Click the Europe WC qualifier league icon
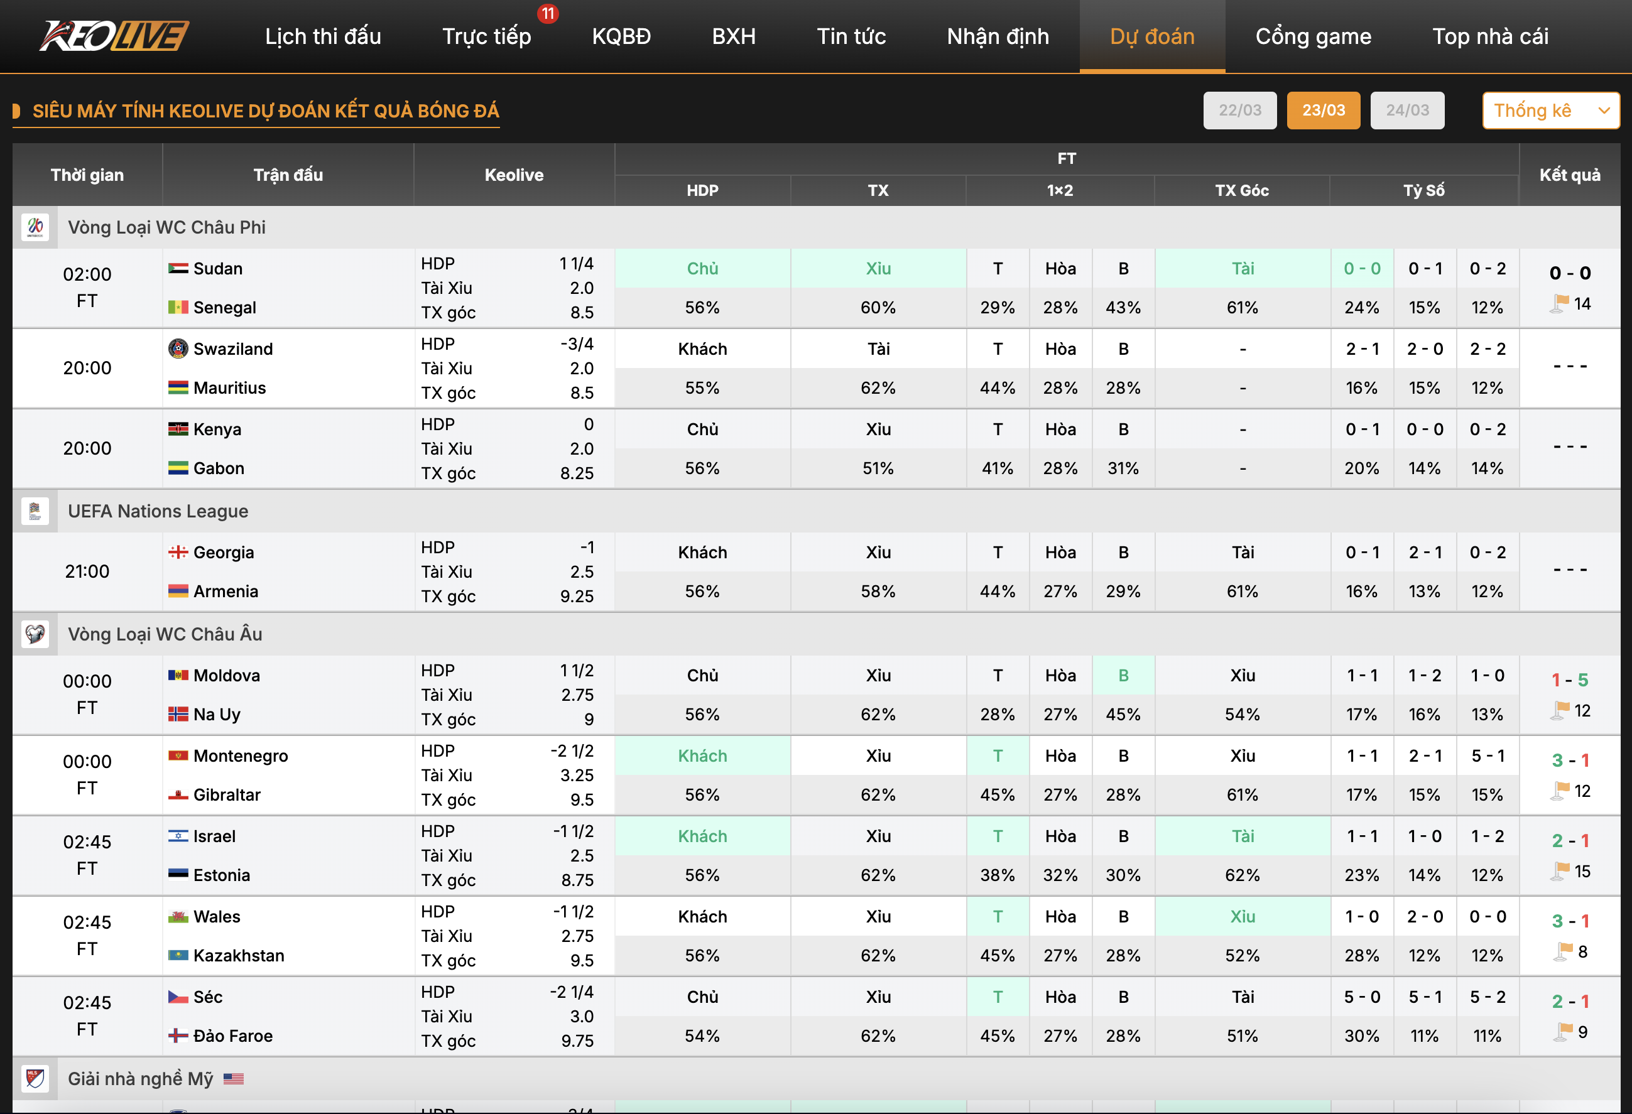Image resolution: width=1632 pixels, height=1114 pixels. pos(35,634)
